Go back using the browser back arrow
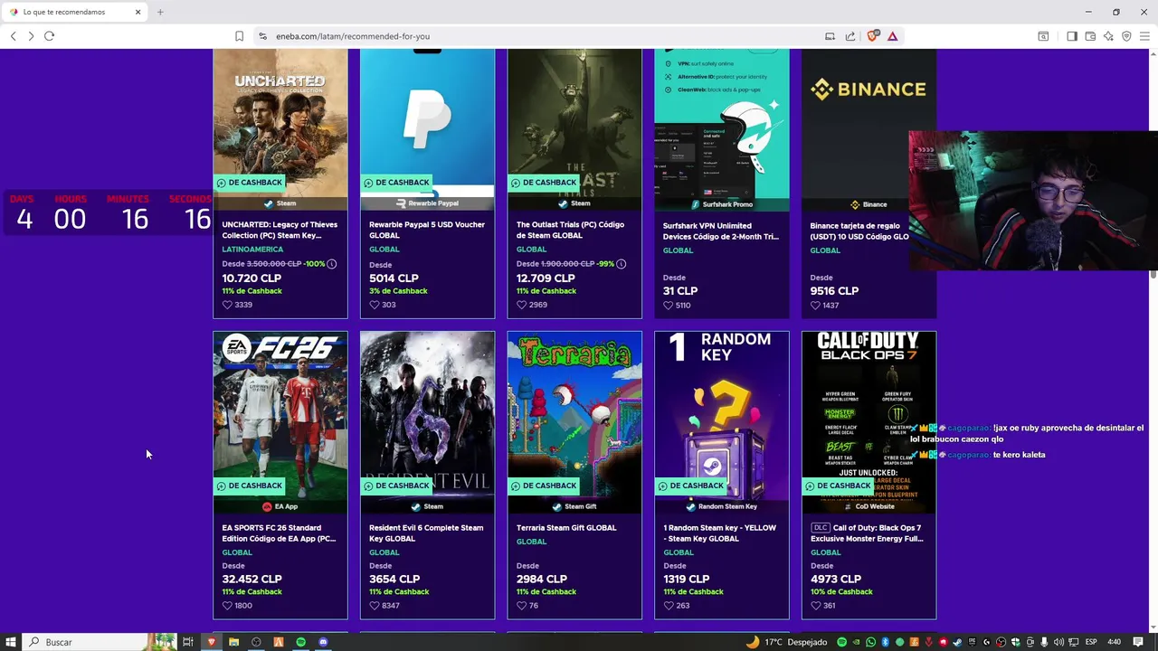This screenshot has height=651, width=1158. (14, 36)
